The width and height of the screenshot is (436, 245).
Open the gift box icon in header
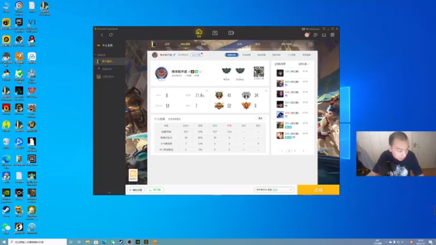coord(332,35)
